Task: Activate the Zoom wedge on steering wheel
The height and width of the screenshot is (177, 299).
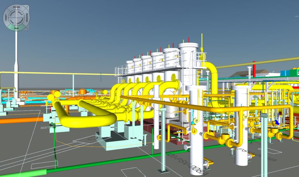Action: tap(16, 7)
